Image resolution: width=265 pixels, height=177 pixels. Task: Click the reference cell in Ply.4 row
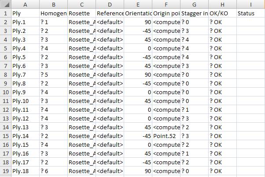[x=110, y=48]
